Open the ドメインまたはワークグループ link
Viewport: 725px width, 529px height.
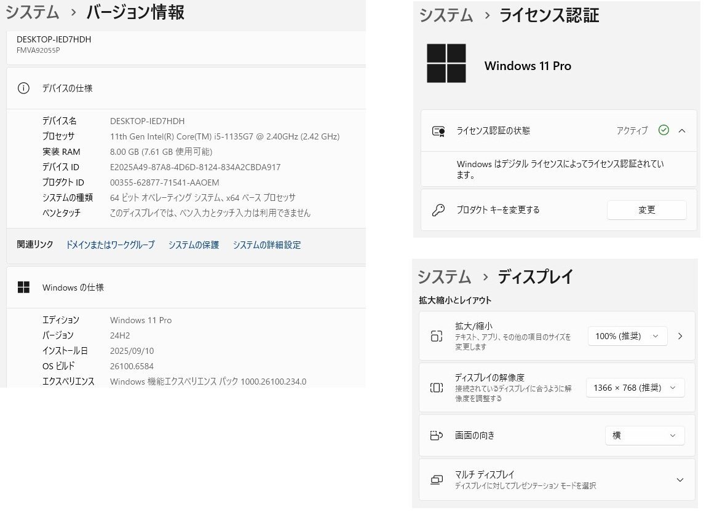click(110, 245)
